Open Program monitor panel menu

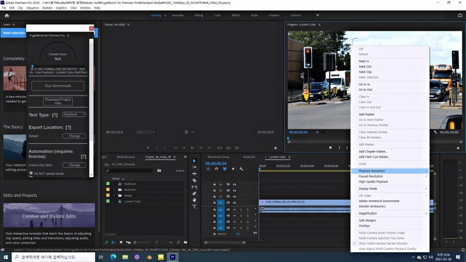319,24
